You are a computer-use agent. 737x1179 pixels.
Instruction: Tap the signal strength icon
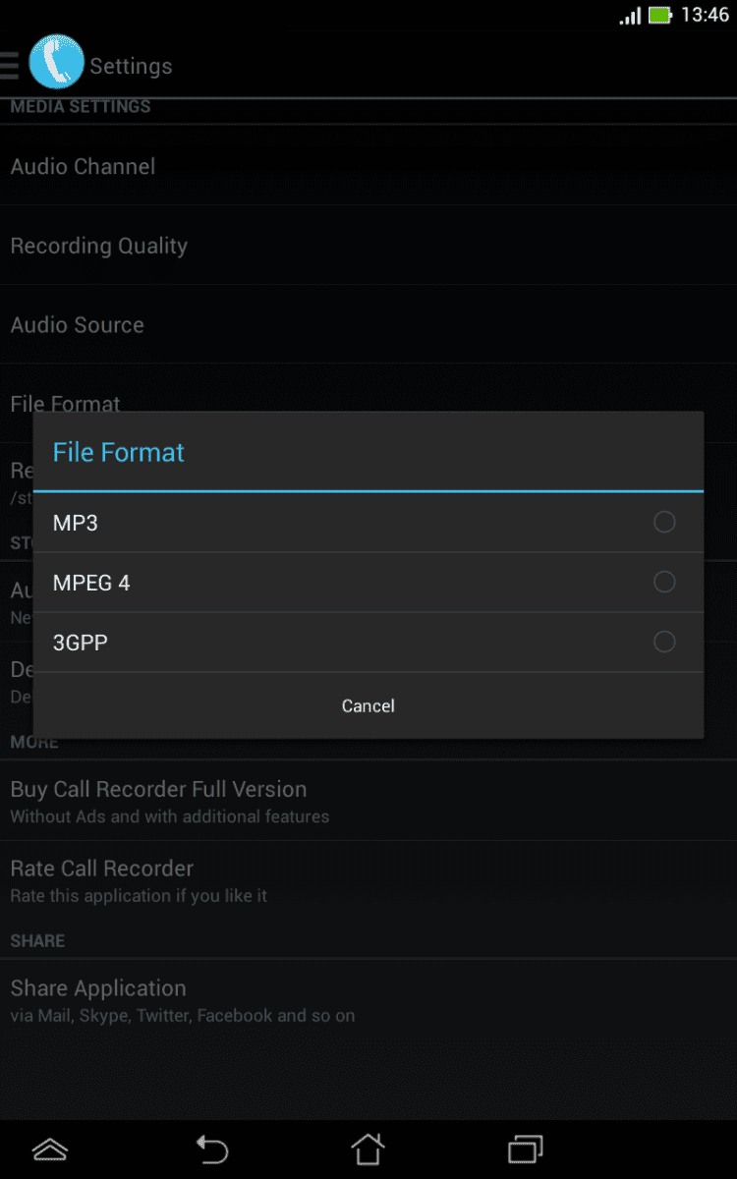click(630, 16)
